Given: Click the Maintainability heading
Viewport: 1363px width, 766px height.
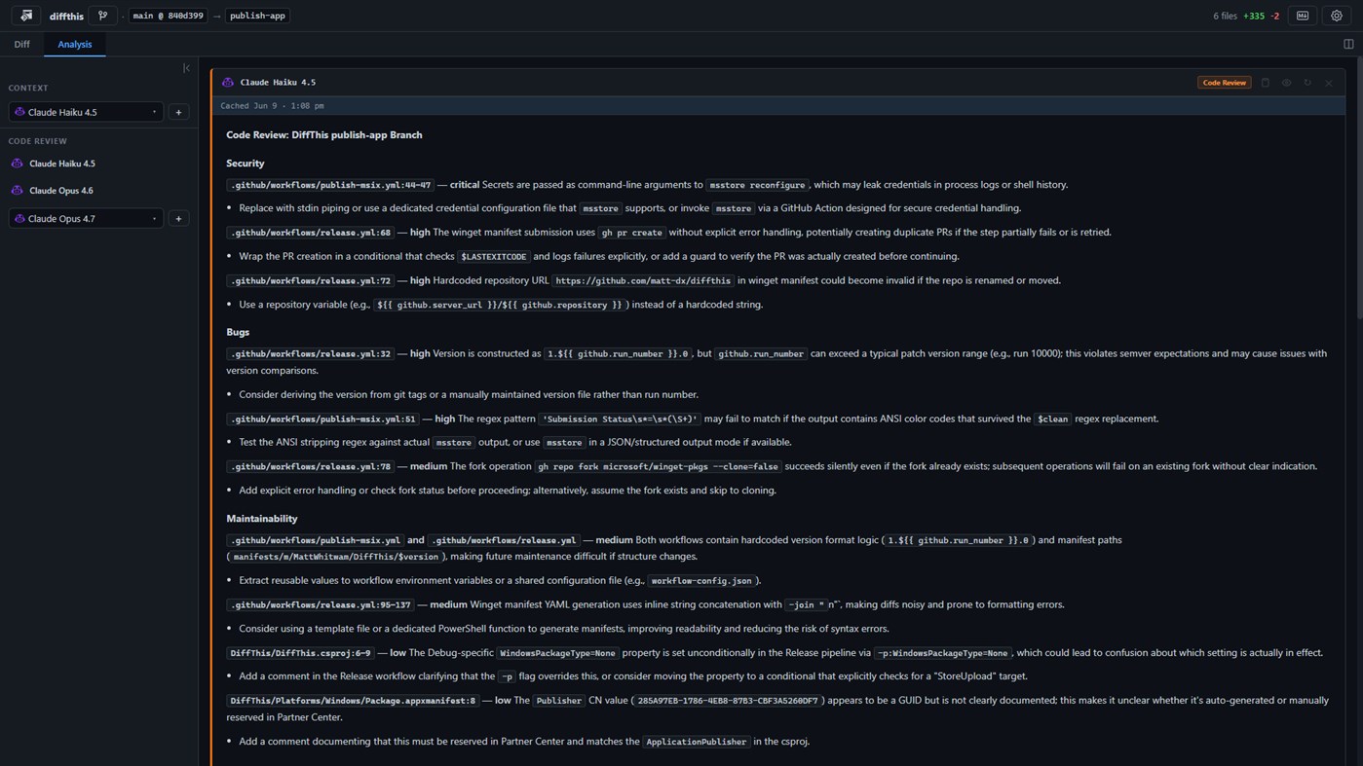Looking at the screenshot, I should point(262,519).
